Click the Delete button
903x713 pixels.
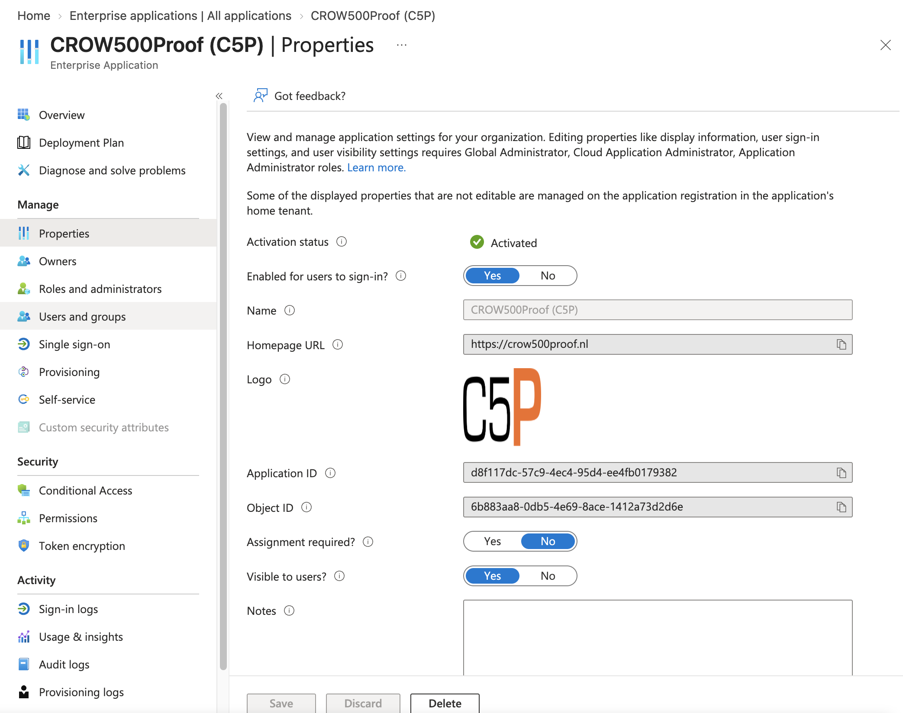(x=445, y=703)
